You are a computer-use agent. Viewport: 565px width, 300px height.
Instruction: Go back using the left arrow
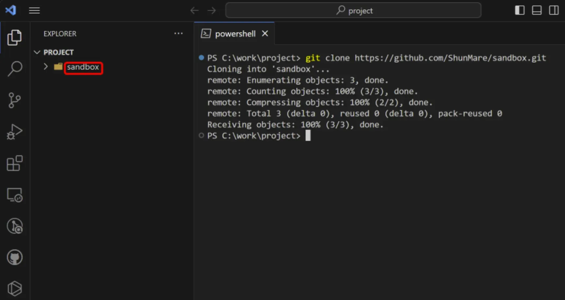pyautogui.click(x=194, y=10)
